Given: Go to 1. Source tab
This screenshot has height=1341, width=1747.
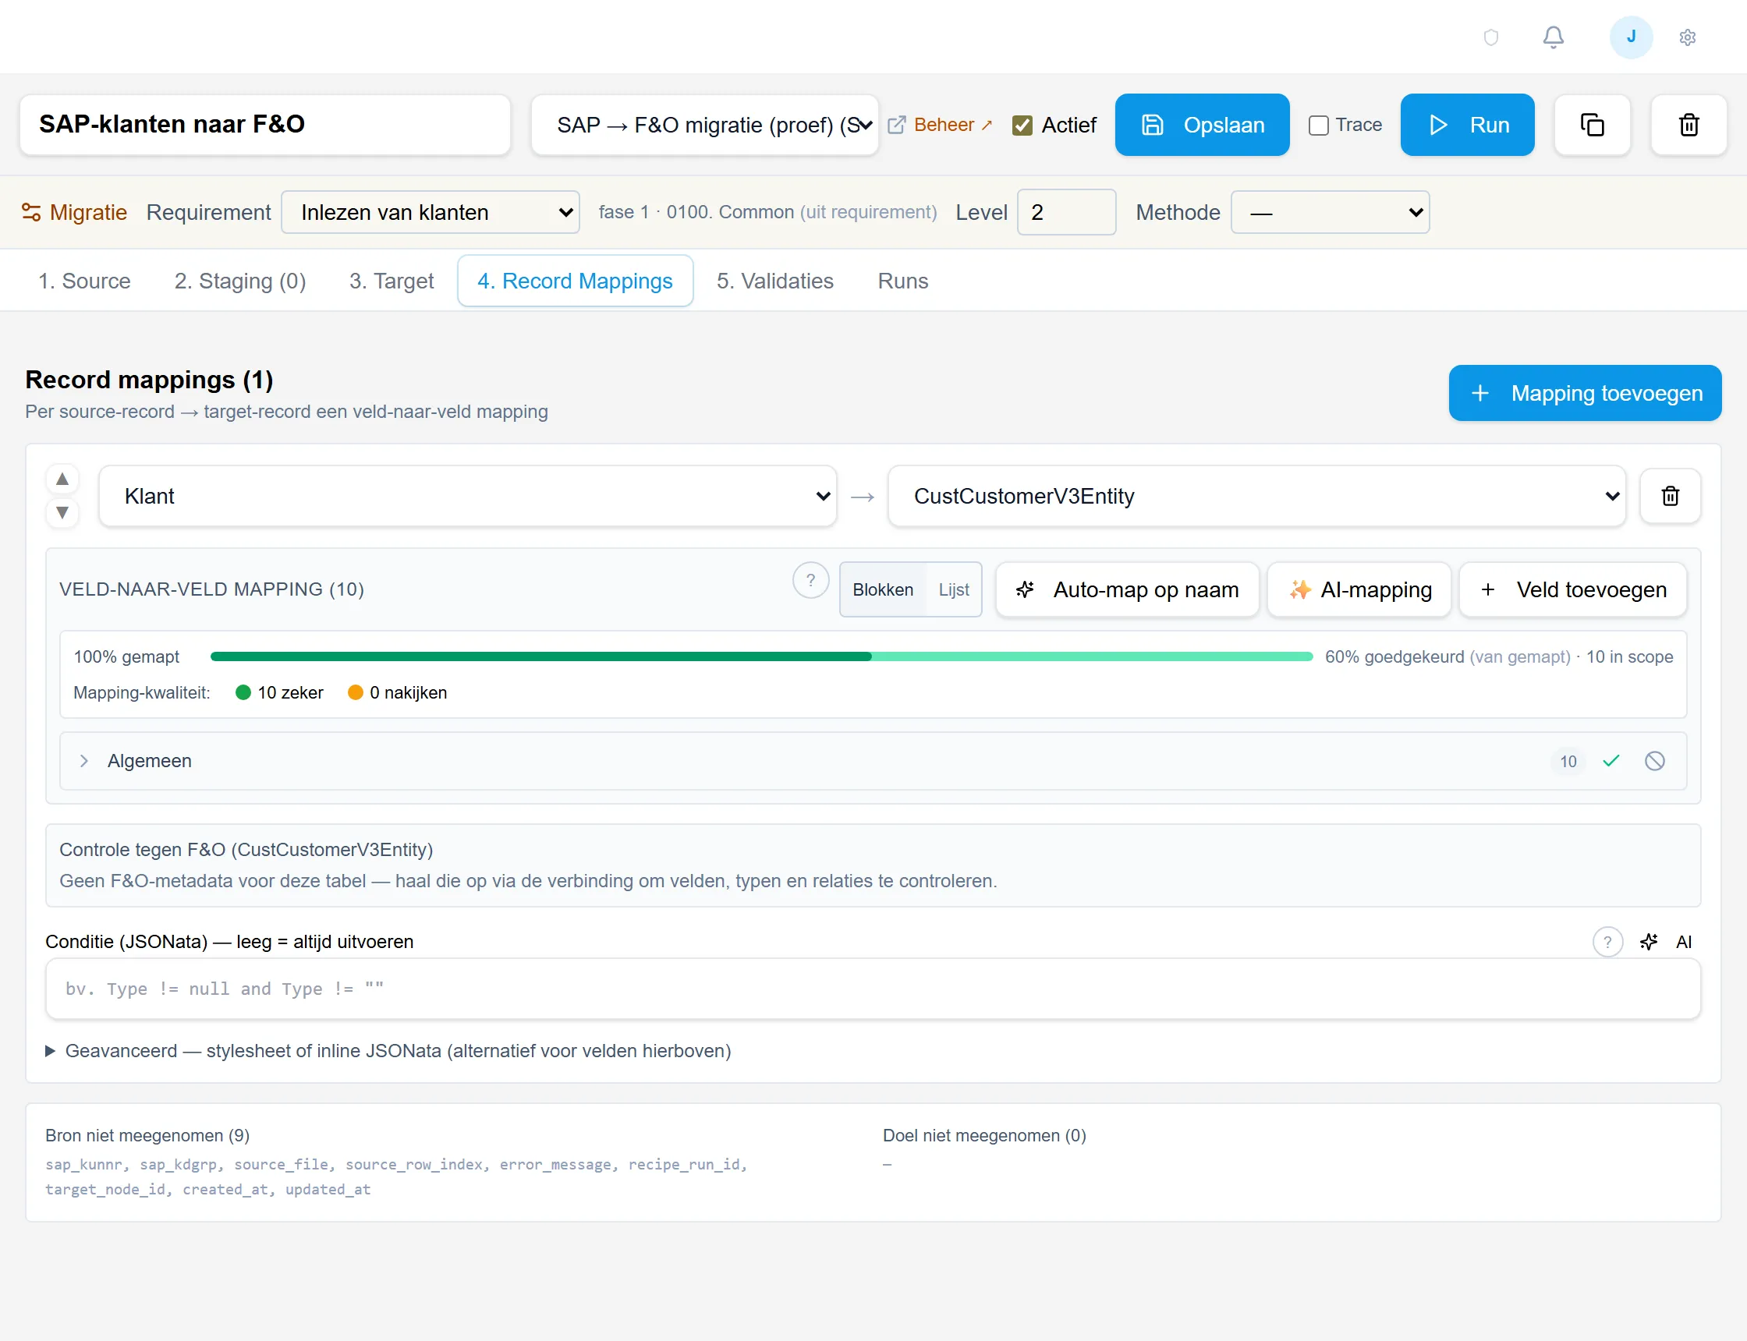Looking at the screenshot, I should pyautogui.click(x=83, y=281).
